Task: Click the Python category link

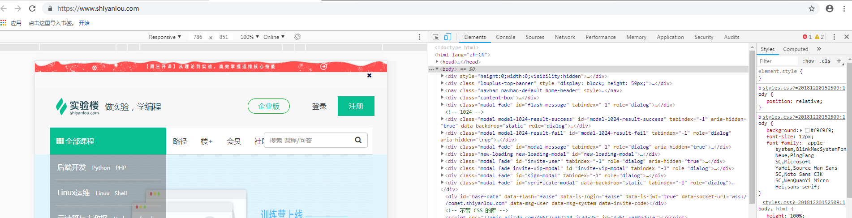Action: (101, 168)
